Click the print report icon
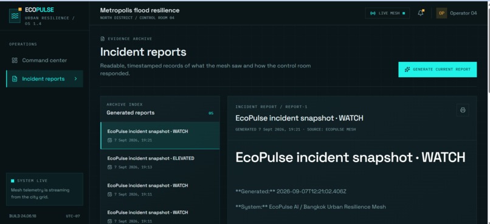Image resolution: width=490 pixels, height=224 pixels. point(463,110)
